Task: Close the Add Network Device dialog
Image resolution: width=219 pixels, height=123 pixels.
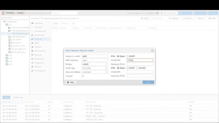Action: point(152,51)
